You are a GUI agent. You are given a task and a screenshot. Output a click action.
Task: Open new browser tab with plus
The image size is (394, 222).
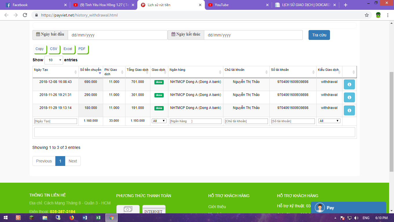[345, 5]
